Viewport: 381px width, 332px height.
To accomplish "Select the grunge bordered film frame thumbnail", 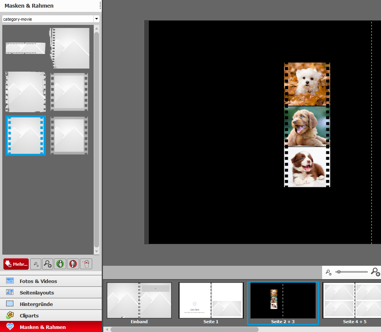I will click(26, 92).
